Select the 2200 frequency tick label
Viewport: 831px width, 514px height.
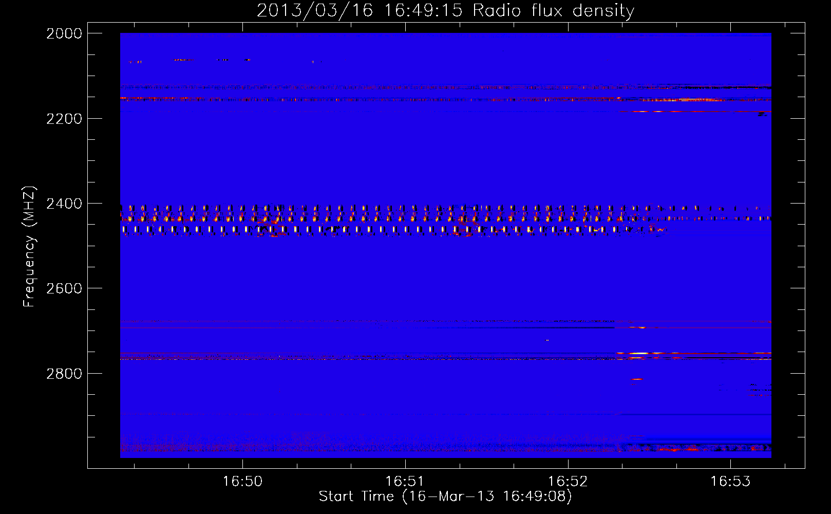(64, 119)
